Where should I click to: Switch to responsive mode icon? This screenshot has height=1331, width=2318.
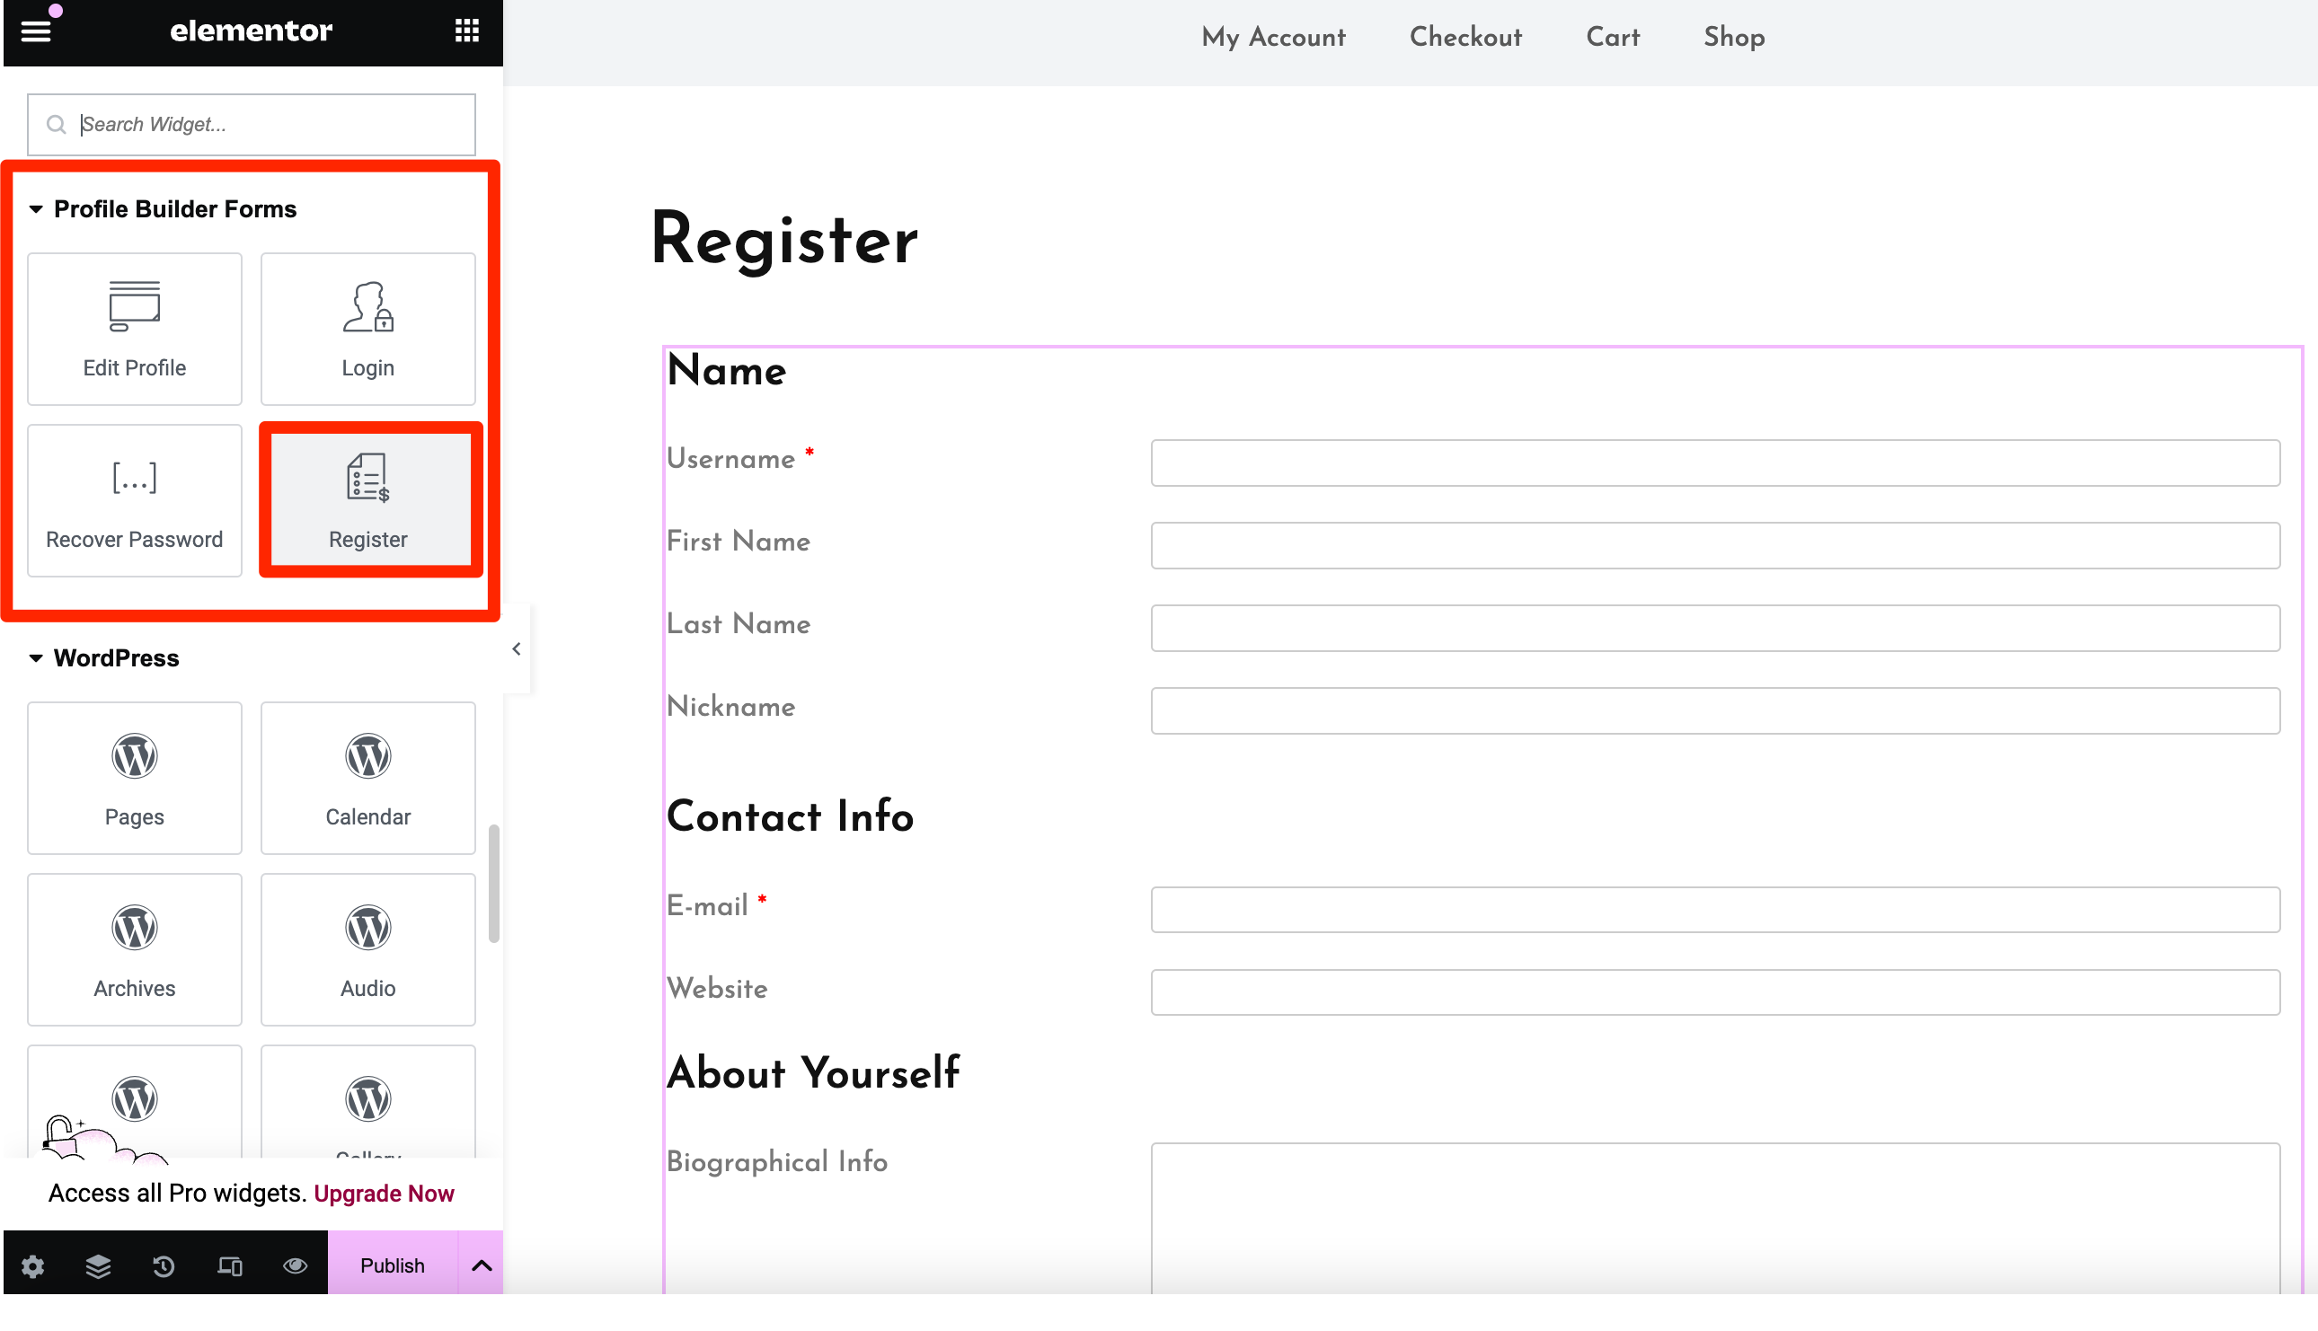229,1265
